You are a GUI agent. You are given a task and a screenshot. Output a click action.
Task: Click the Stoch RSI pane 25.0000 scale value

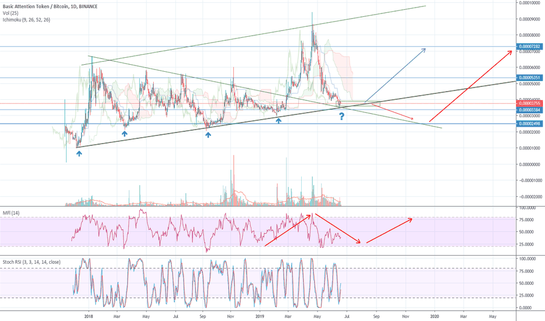(526, 295)
